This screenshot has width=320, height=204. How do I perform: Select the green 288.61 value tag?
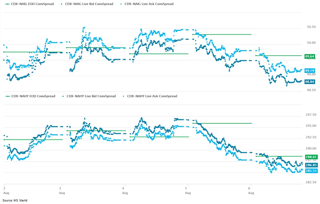click(310, 157)
